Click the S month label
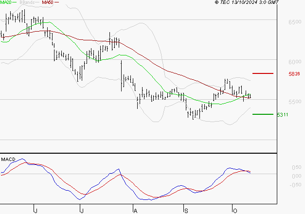This screenshot has height=214, width=305. (x=186, y=211)
